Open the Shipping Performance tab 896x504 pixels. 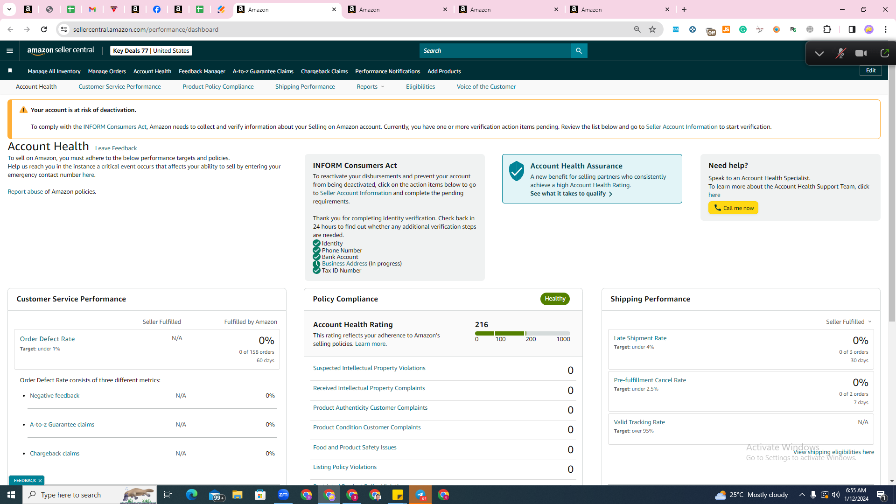tap(305, 87)
